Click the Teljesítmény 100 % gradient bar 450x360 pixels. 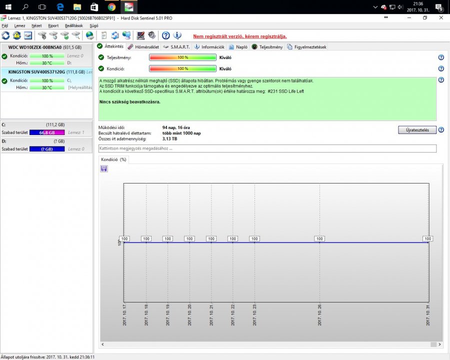tap(182, 57)
